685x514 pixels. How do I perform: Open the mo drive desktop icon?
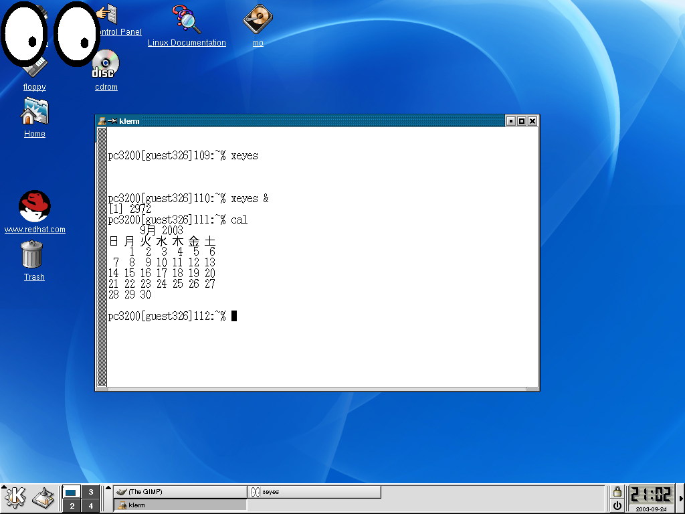[x=258, y=19]
